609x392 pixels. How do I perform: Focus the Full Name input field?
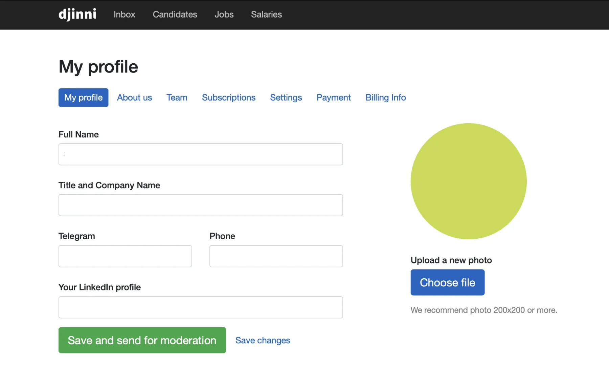coord(201,154)
